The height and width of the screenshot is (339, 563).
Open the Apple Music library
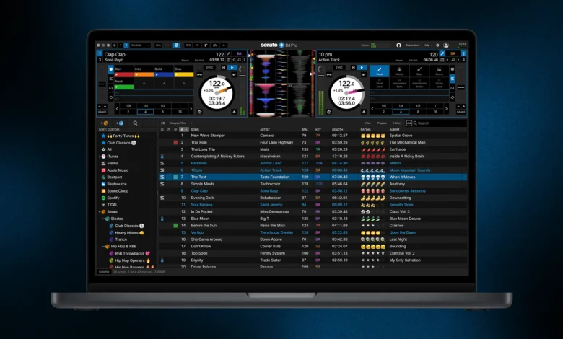pyautogui.click(x=115, y=170)
